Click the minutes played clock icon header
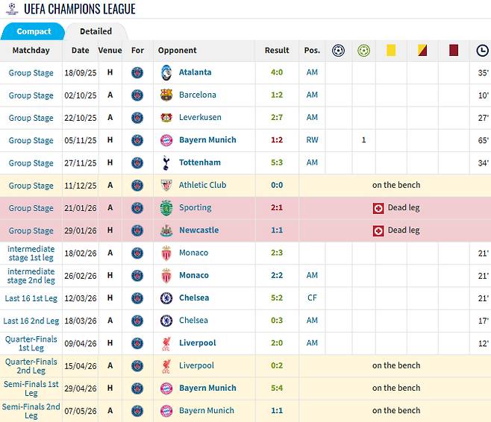Viewport: 491px width, 422px height. click(x=483, y=51)
